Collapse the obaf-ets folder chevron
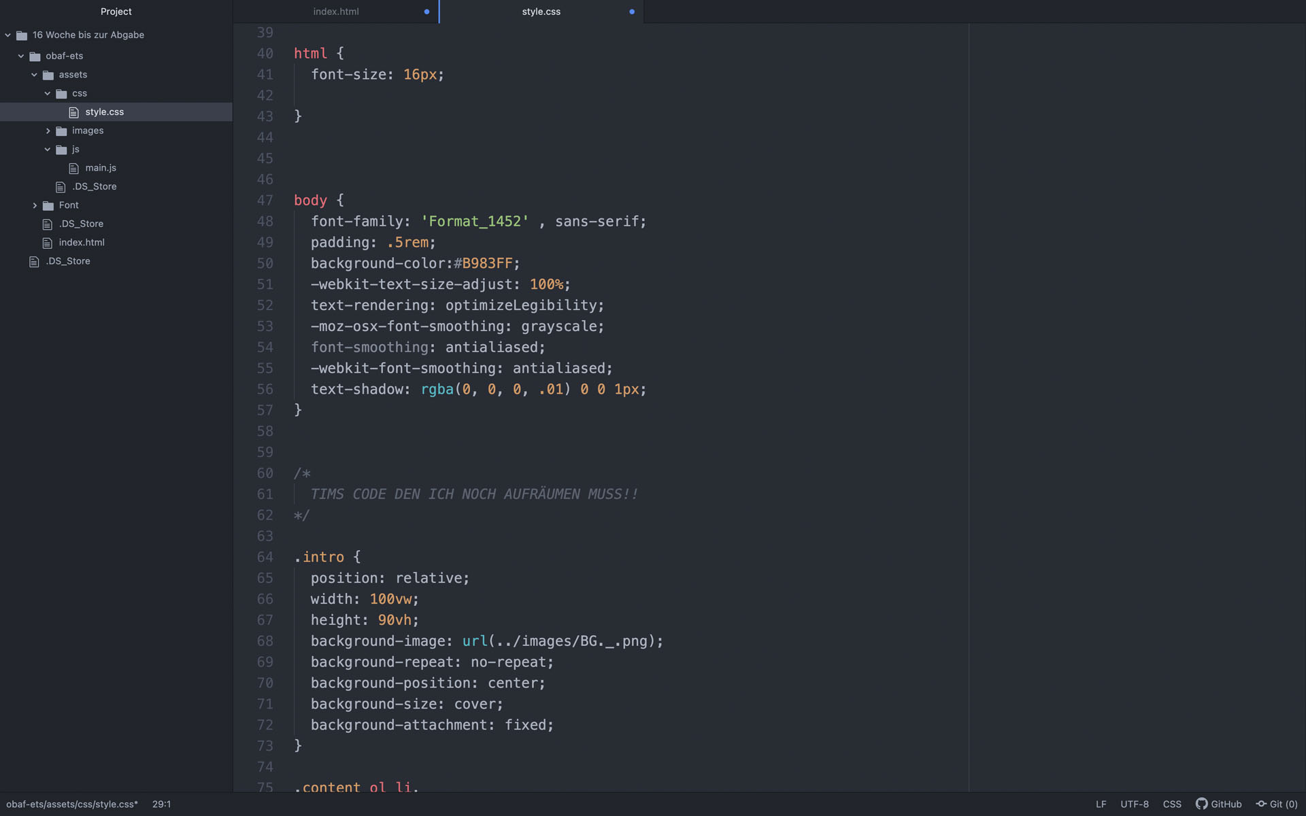Screen dimensions: 1306x816 point(21,56)
